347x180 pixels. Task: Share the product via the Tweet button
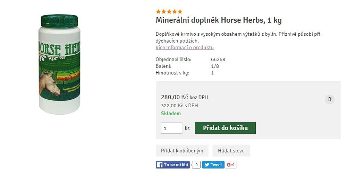click(x=213, y=165)
